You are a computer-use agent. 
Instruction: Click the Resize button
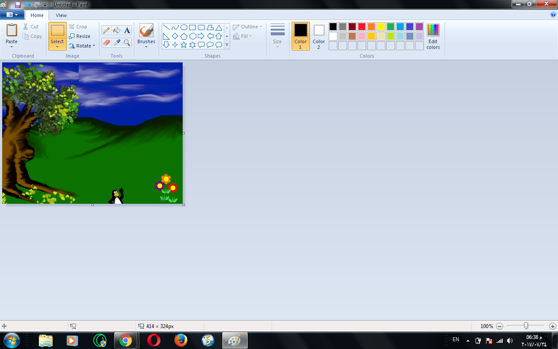(80, 36)
